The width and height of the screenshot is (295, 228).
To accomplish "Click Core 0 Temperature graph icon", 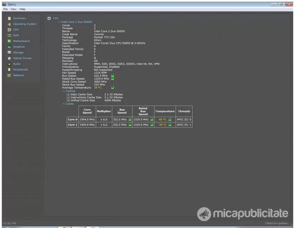I will [170, 119].
